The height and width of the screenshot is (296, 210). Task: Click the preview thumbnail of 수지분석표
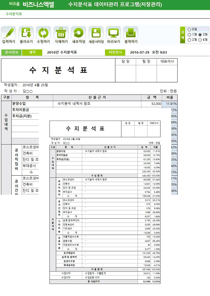coord(105,202)
